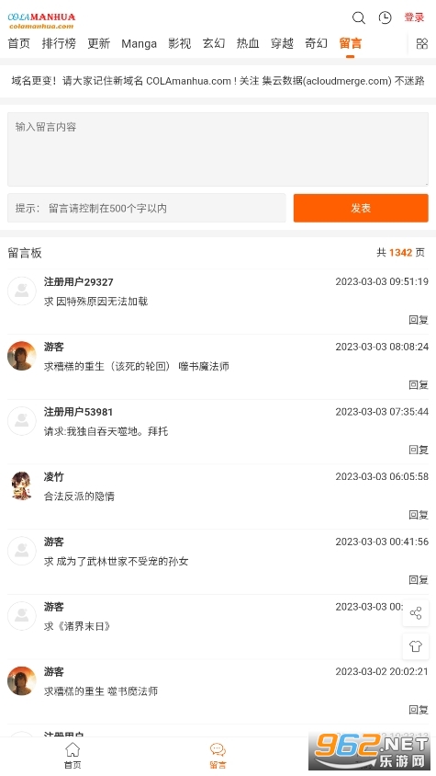The height and width of the screenshot is (776, 436).
Task: Open the category grid icon
Action: tap(421, 43)
